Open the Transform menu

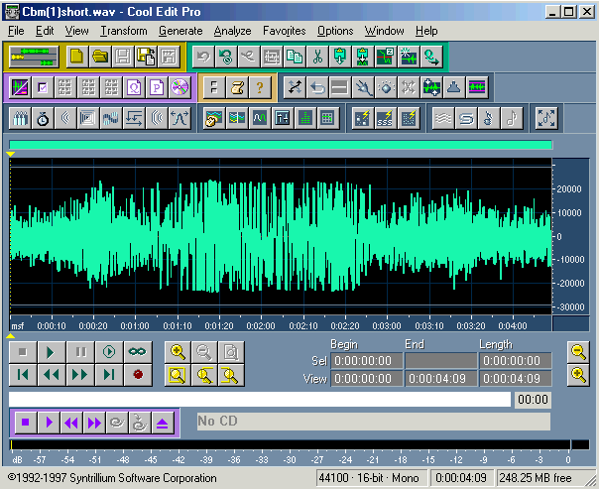pos(124,31)
